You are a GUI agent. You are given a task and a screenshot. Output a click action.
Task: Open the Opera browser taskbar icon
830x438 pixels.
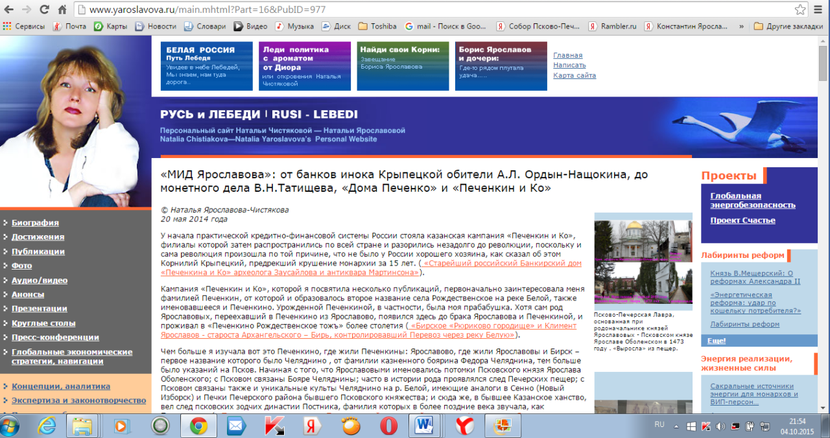pos(388,426)
